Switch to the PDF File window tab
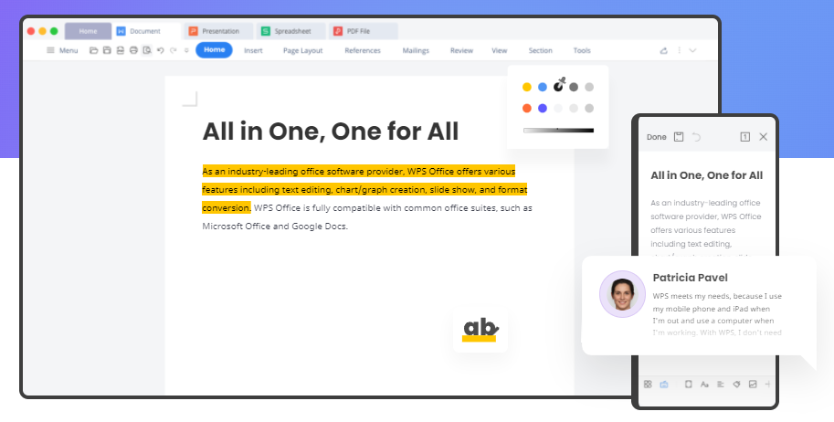The image size is (834, 422). pos(364,31)
